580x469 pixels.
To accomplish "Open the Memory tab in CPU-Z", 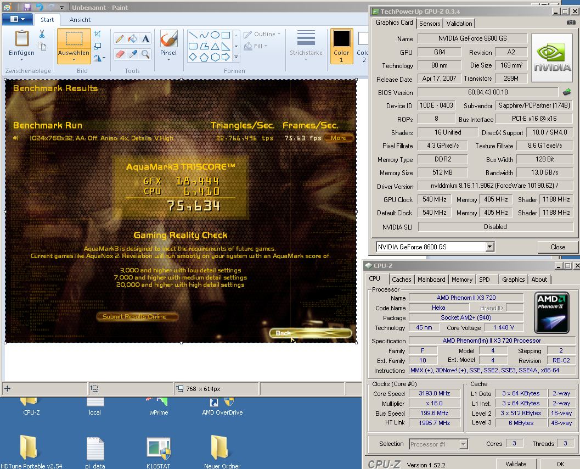I will click(461, 280).
